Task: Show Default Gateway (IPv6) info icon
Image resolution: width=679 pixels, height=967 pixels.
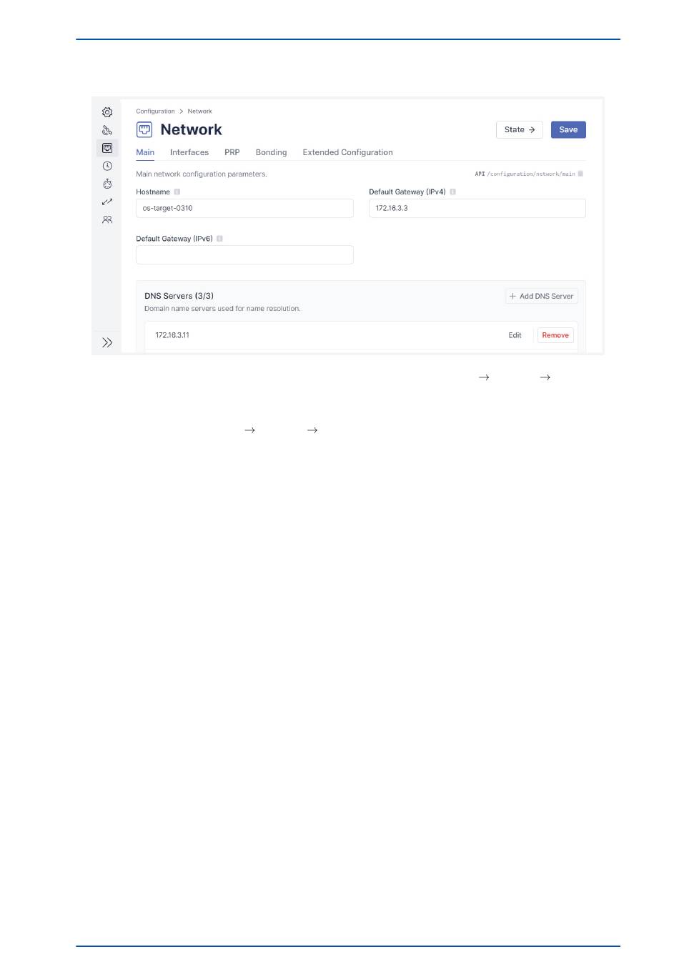Action: [220, 239]
